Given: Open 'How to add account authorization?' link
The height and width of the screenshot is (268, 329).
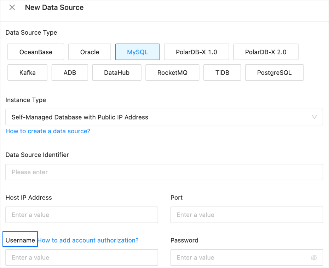Looking at the screenshot, I should tap(88, 240).
